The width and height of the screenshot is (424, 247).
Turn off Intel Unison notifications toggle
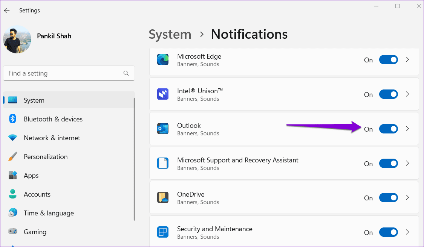388,94
